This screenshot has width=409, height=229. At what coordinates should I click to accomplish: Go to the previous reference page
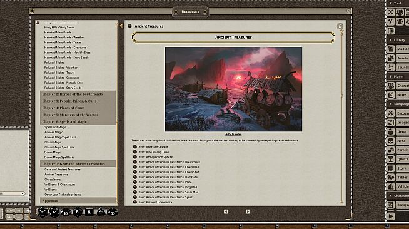coord(226,211)
